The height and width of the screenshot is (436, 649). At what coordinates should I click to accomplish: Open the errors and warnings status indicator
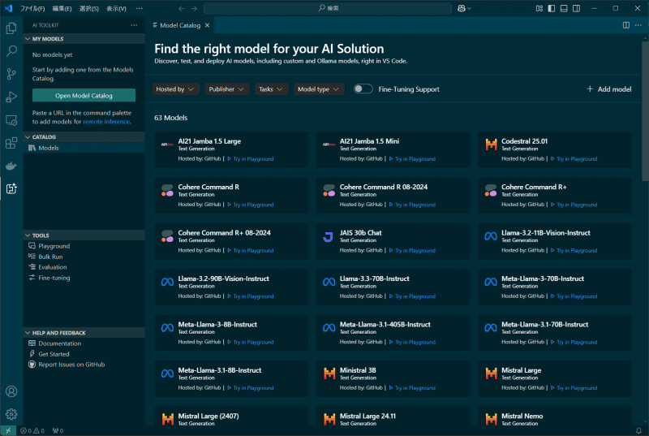pyautogui.click(x=32, y=430)
